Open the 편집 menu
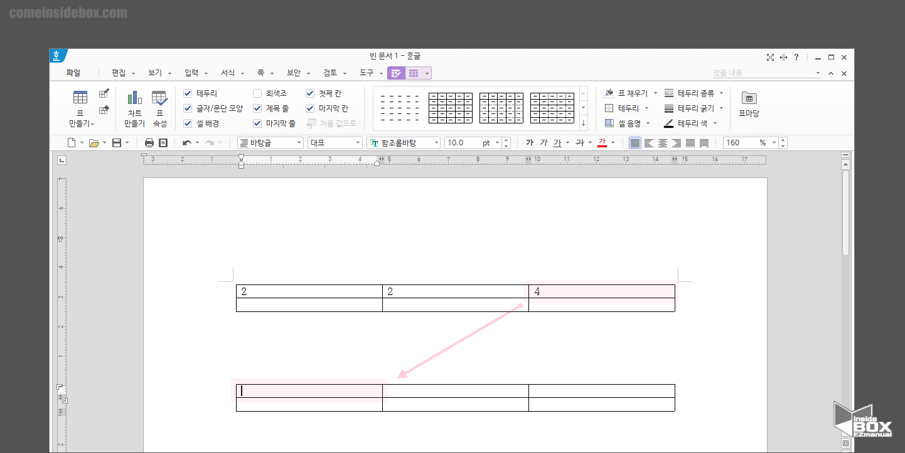This screenshot has width=905, height=453. pyautogui.click(x=119, y=73)
